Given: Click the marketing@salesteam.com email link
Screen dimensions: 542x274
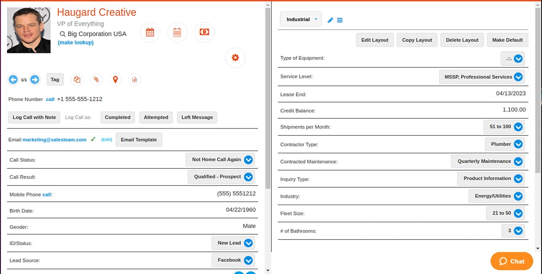Looking at the screenshot, I should coord(54,140).
